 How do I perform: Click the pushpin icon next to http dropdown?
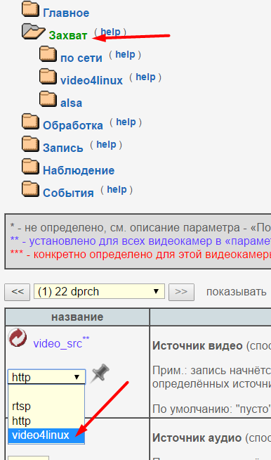[100, 373]
